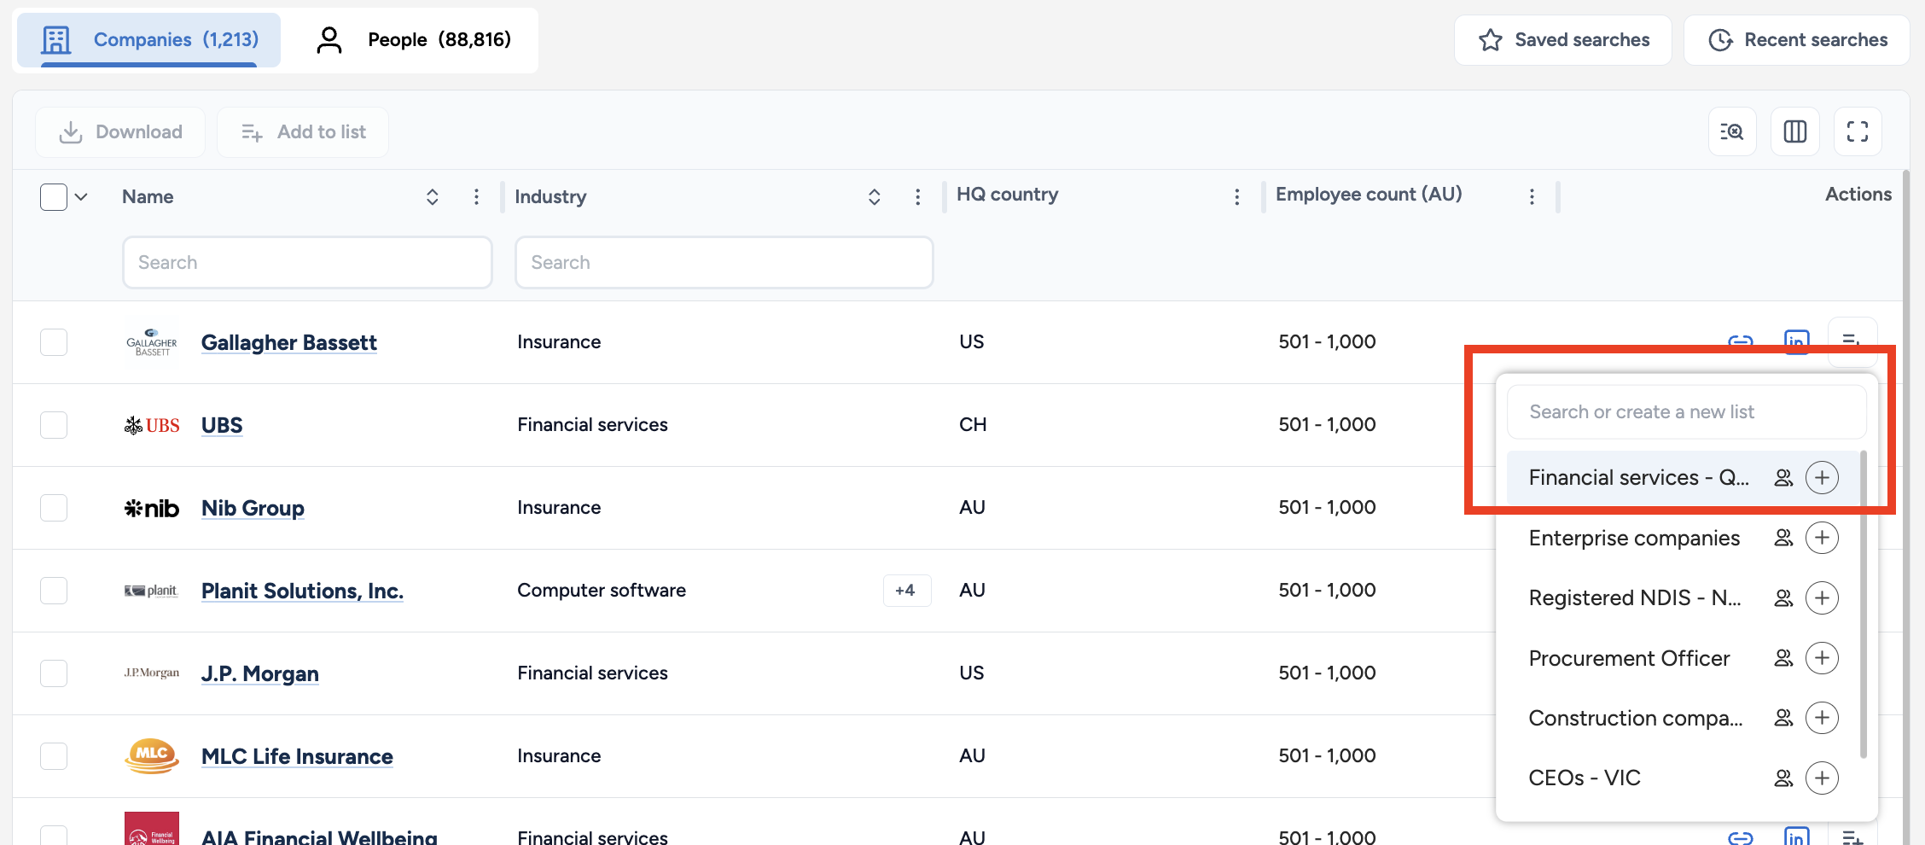This screenshot has height=845, width=1925.
Task: Sort by Industry column arrows
Action: (874, 197)
